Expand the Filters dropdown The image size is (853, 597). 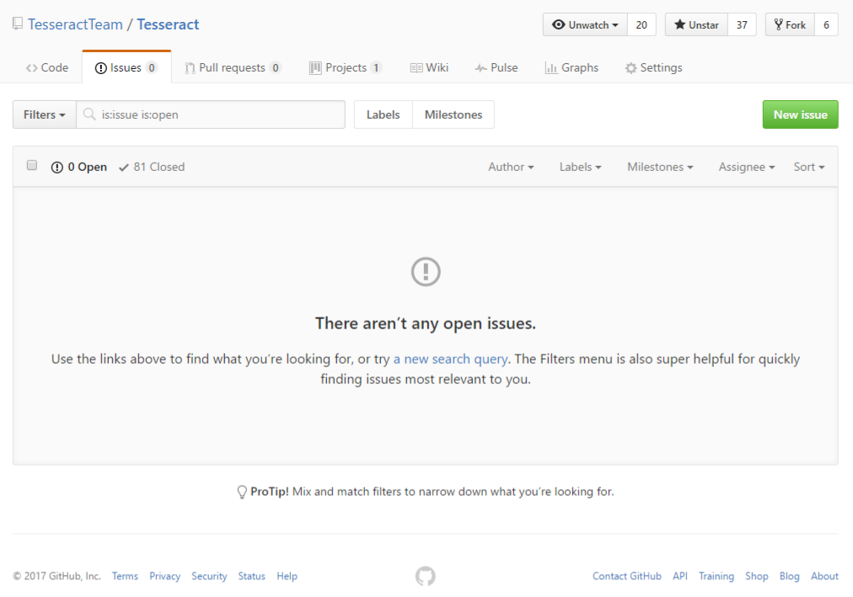pos(44,115)
